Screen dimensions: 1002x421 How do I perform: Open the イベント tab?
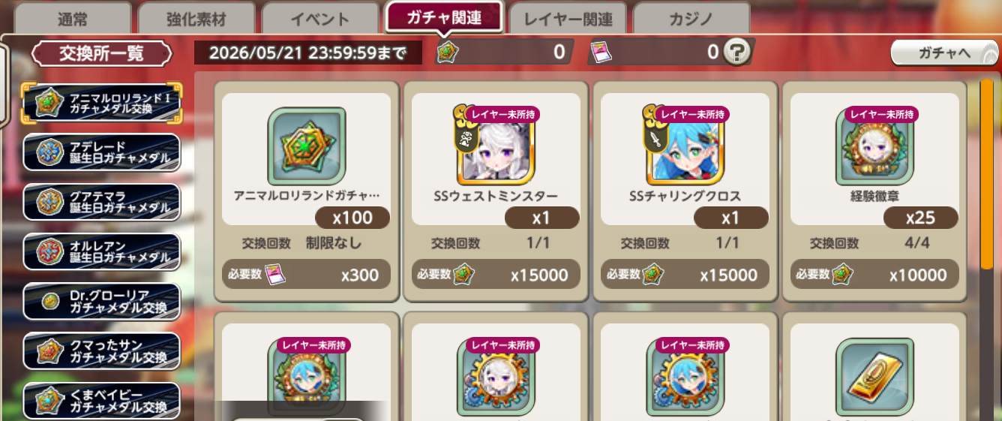point(319,19)
